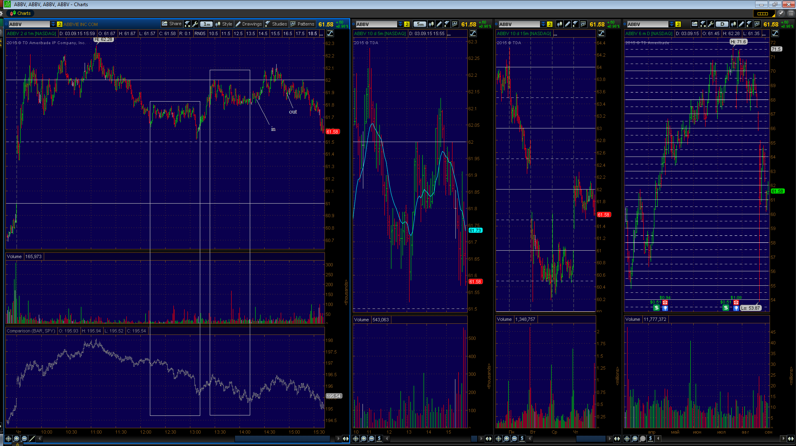Toggle the dollar button under the daily chart

(650, 439)
